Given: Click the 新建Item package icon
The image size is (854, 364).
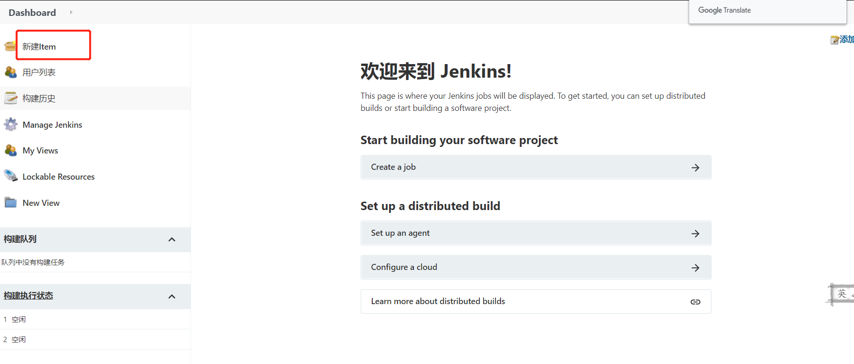Looking at the screenshot, I should (x=10, y=46).
